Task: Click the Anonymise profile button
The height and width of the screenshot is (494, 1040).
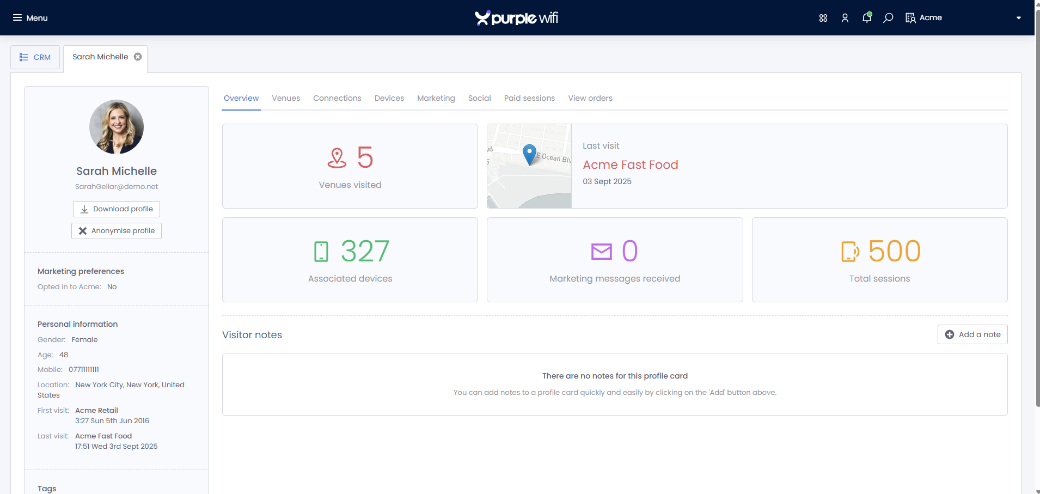Action: [117, 231]
